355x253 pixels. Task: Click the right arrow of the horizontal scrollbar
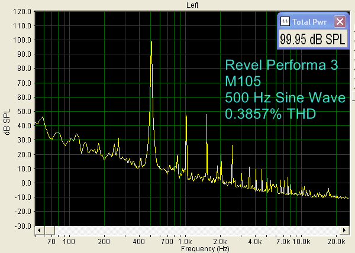click(344, 230)
